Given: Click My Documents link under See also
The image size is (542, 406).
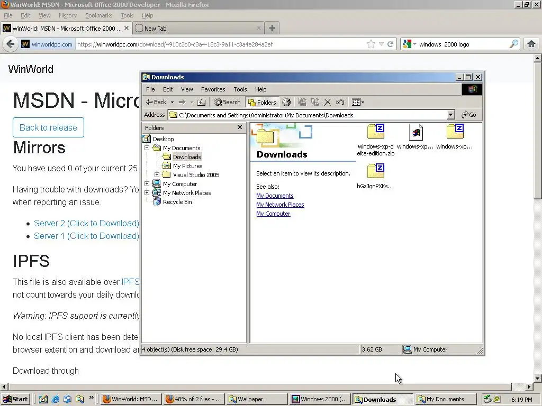Looking at the screenshot, I should (275, 196).
